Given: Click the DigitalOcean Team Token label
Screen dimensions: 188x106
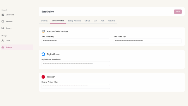Looking at the screenshot, I should click(x=51, y=59).
